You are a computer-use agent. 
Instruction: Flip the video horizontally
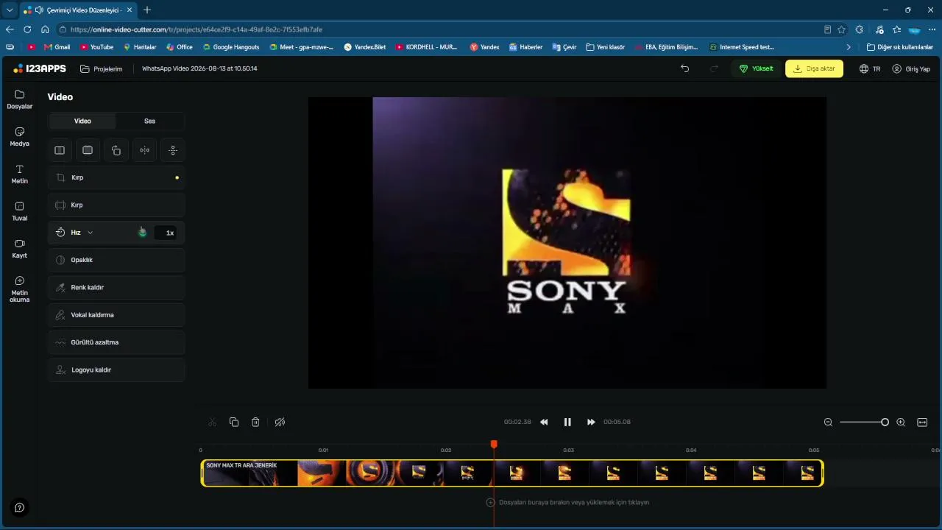coord(145,150)
